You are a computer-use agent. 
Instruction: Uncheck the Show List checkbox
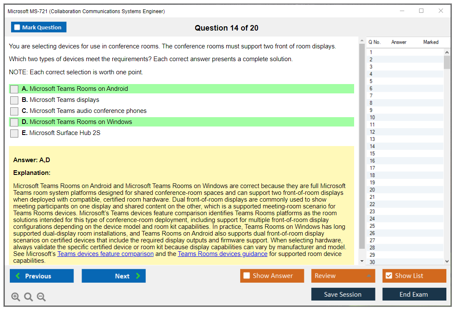(x=389, y=275)
